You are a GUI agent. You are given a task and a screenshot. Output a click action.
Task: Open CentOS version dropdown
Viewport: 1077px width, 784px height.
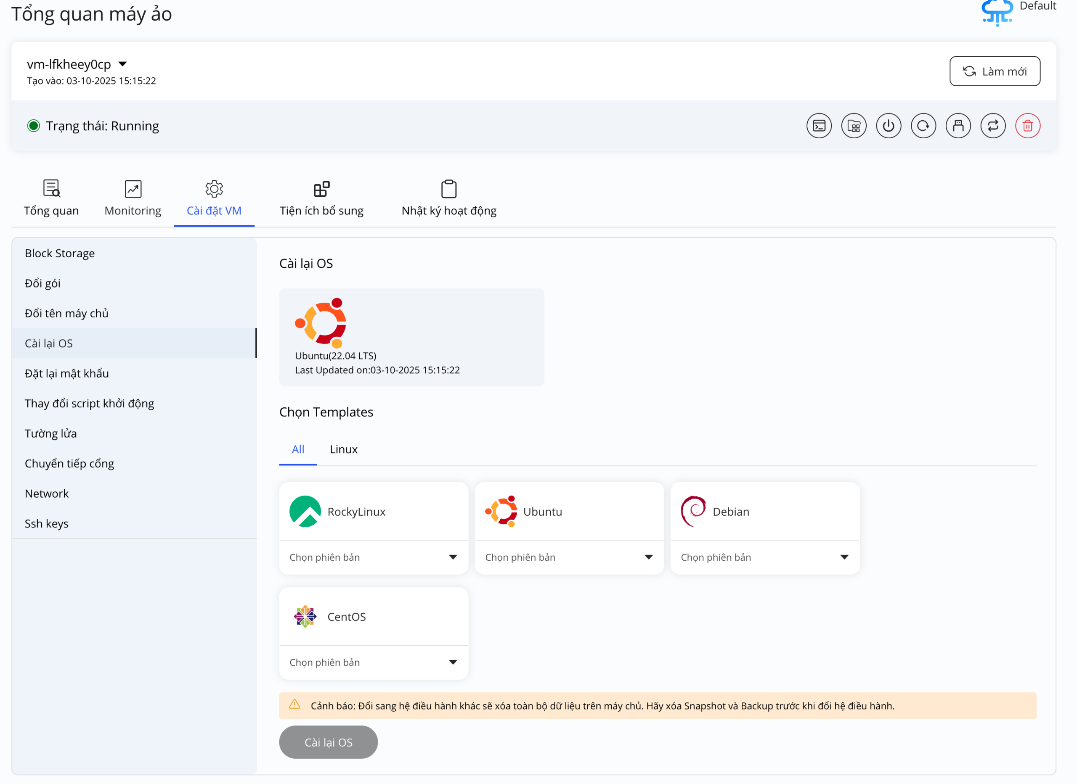(373, 662)
